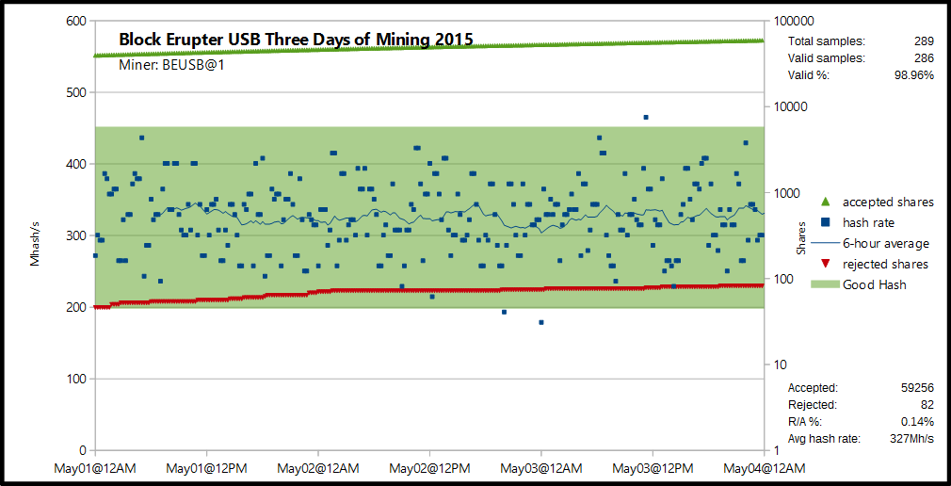The width and height of the screenshot is (951, 486).
Task: Click the "accepted shares" legend label
Action: pyautogui.click(x=888, y=202)
